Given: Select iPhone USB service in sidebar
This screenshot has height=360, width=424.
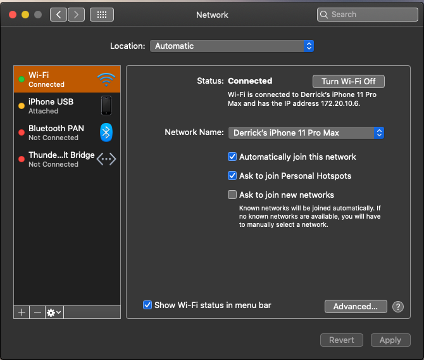Looking at the screenshot, I should coord(67,106).
